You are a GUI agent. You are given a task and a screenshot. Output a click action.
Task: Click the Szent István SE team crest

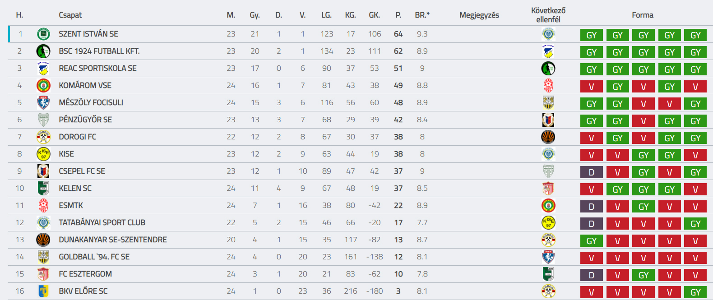click(43, 34)
